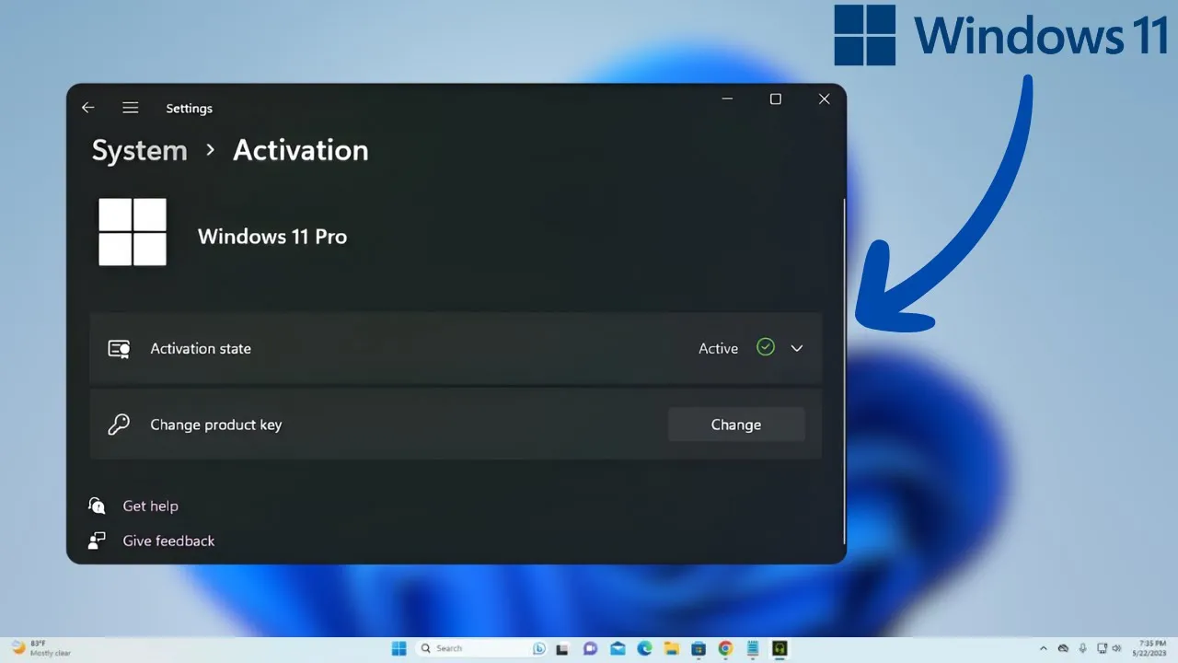
Task: Open the black-green app icon on taskbar
Action: pos(780,648)
